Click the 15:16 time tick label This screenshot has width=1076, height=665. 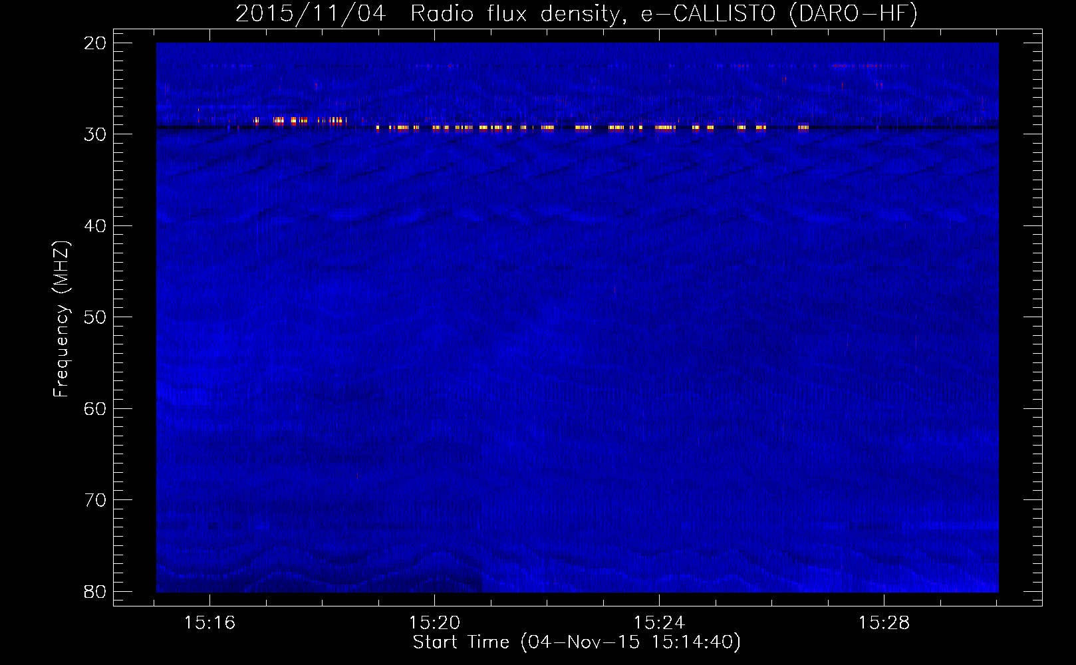click(209, 623)
